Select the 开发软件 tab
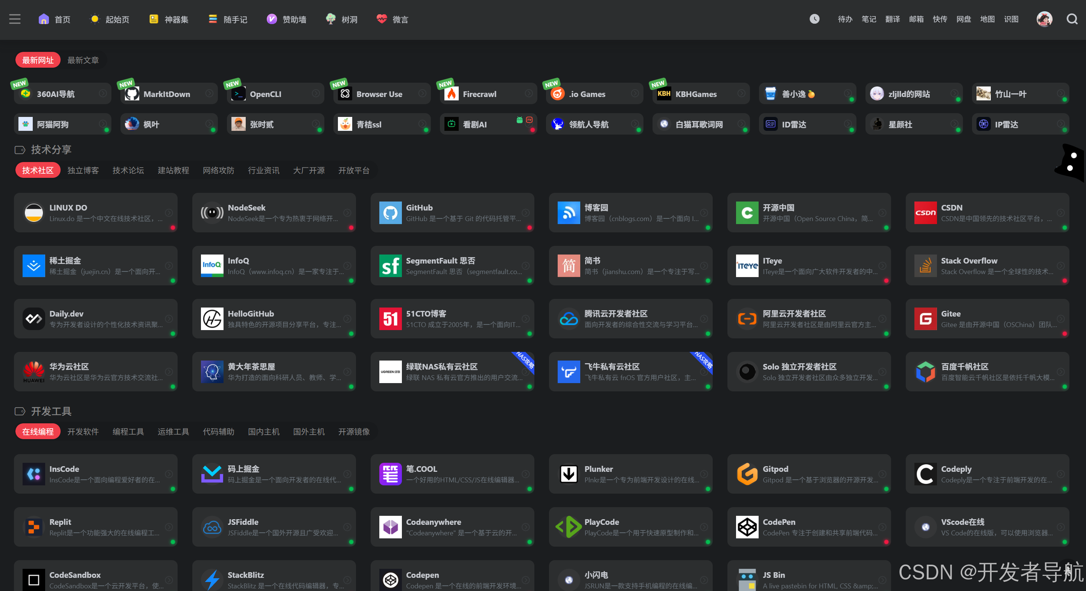This screenshot has width=1086, height=591. [x=83, y=432]
